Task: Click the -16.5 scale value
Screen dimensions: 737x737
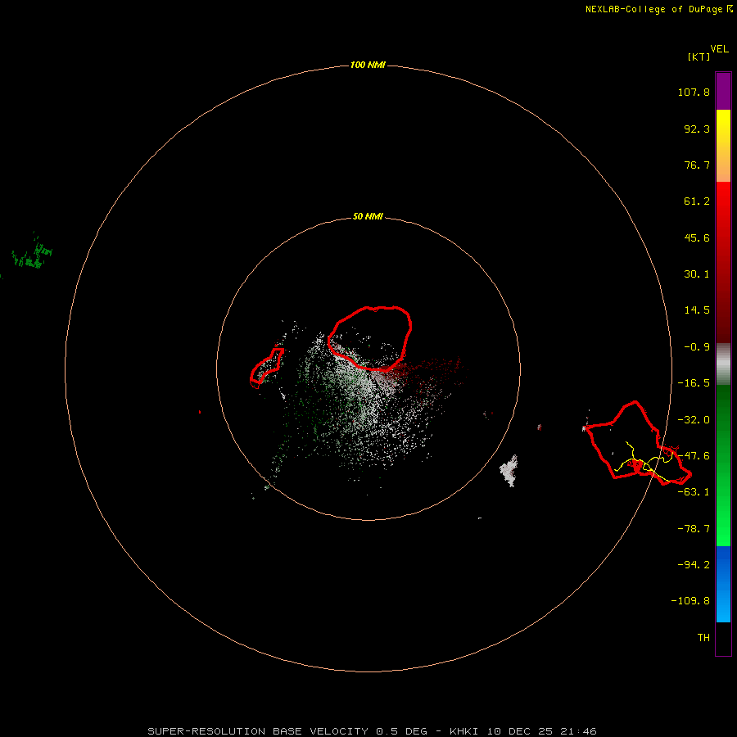Action: 694,383
